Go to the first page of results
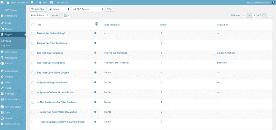This screenshot has height=130, width=276. pos(244,15)
